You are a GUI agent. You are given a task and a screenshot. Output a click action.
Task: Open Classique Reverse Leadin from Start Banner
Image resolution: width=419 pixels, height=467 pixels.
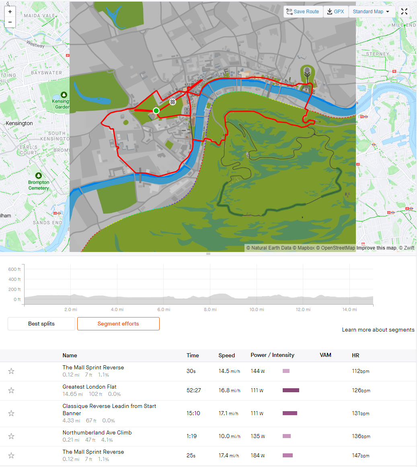point(109,410)
